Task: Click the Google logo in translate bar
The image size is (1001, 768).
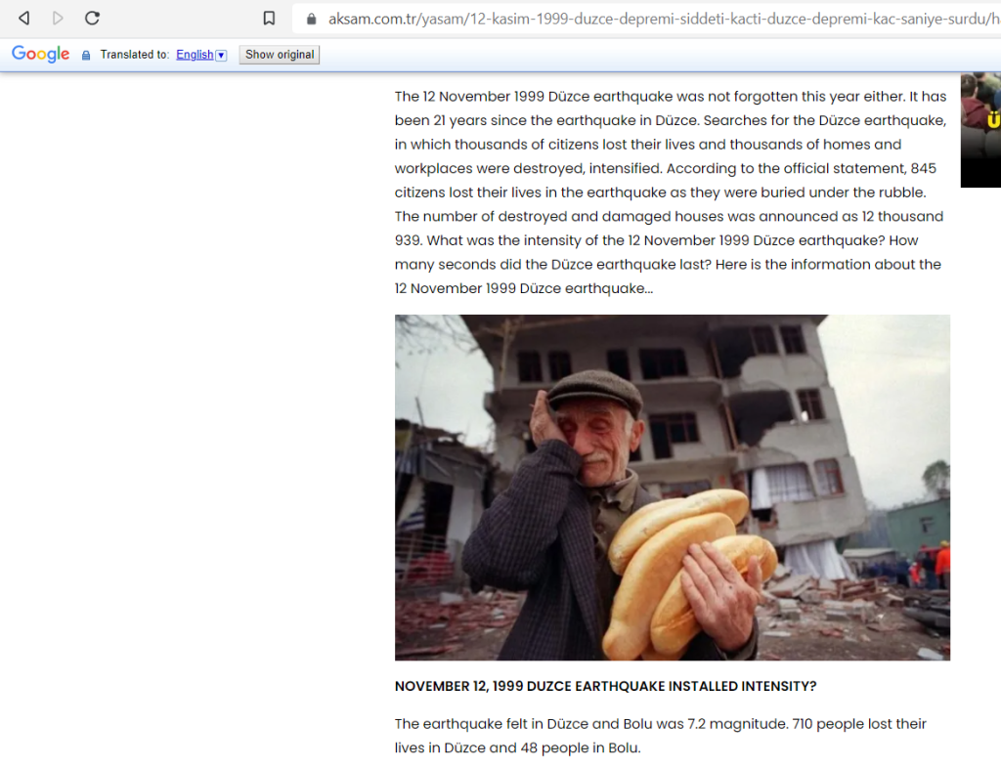Action: click(x=41, y=54)
